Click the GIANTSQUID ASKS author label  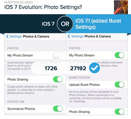[x=18, y=2]
